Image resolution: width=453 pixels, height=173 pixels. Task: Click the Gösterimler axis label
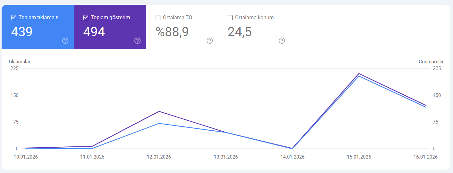coord(431,61)
